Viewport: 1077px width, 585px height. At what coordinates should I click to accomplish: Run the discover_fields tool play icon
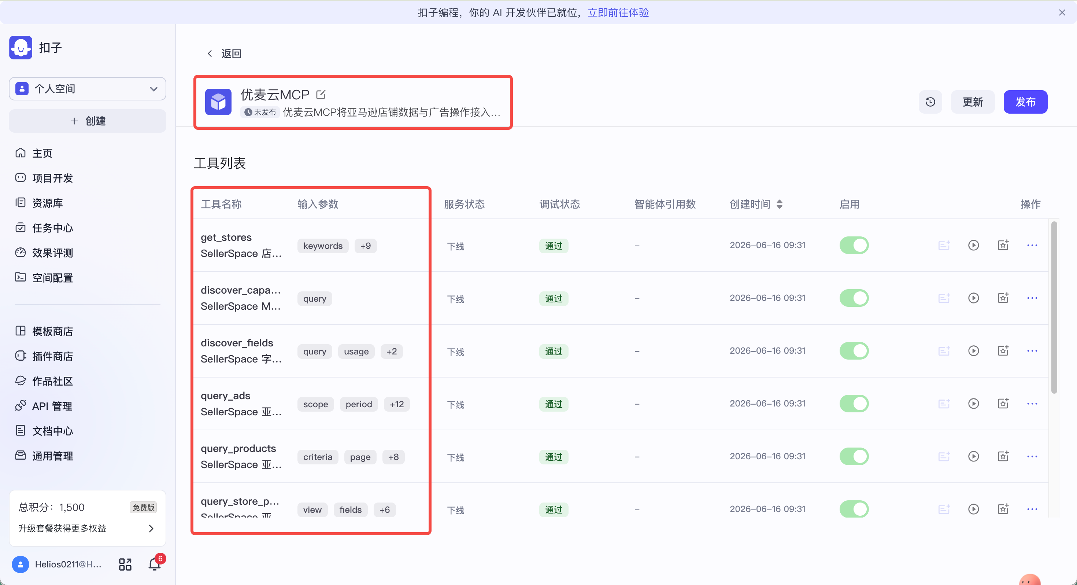tap(974, 351)
